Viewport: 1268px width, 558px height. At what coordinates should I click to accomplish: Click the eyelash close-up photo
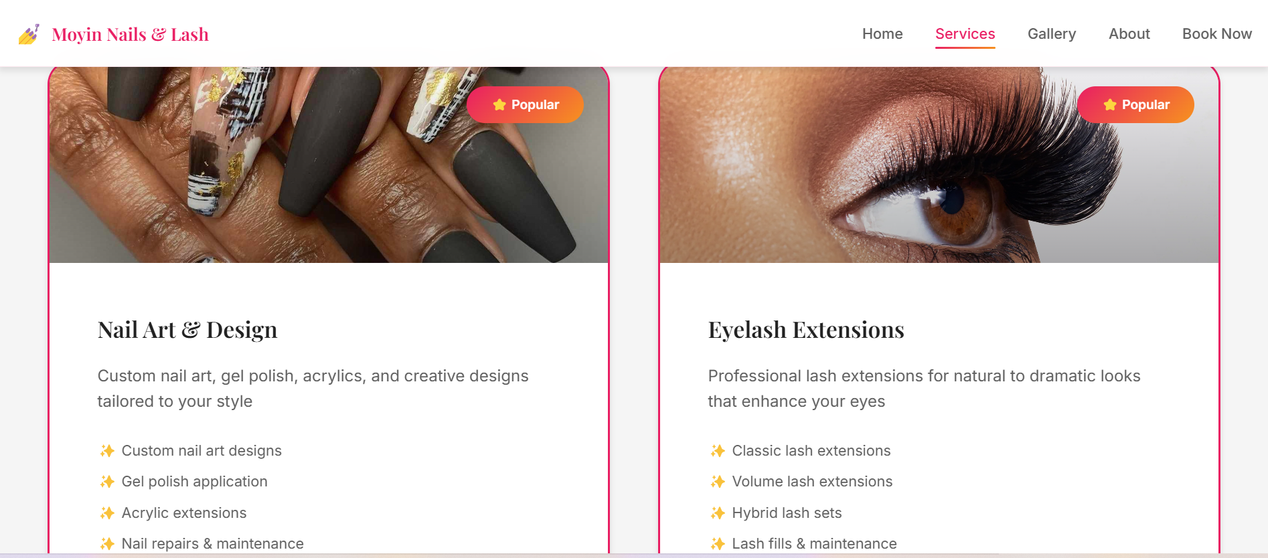[x=939, y=165]
